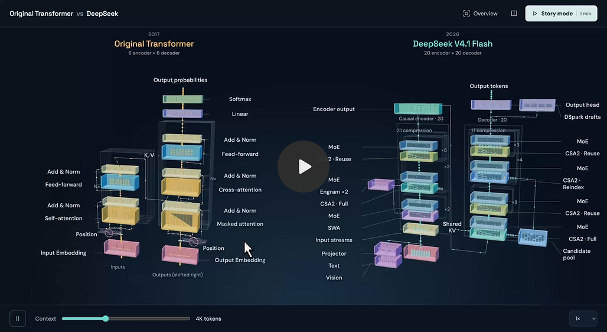The width and height of the screenshot is (607, 332).
Task: Select the teal Encoder output block
Action: tap(418, 109)
